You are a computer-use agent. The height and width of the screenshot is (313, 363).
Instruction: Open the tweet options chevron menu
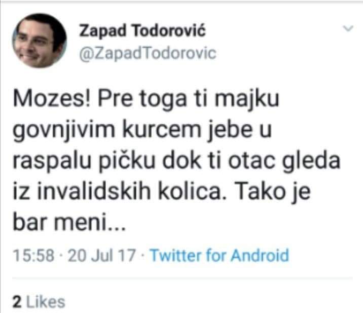click(x=348, y=28)
